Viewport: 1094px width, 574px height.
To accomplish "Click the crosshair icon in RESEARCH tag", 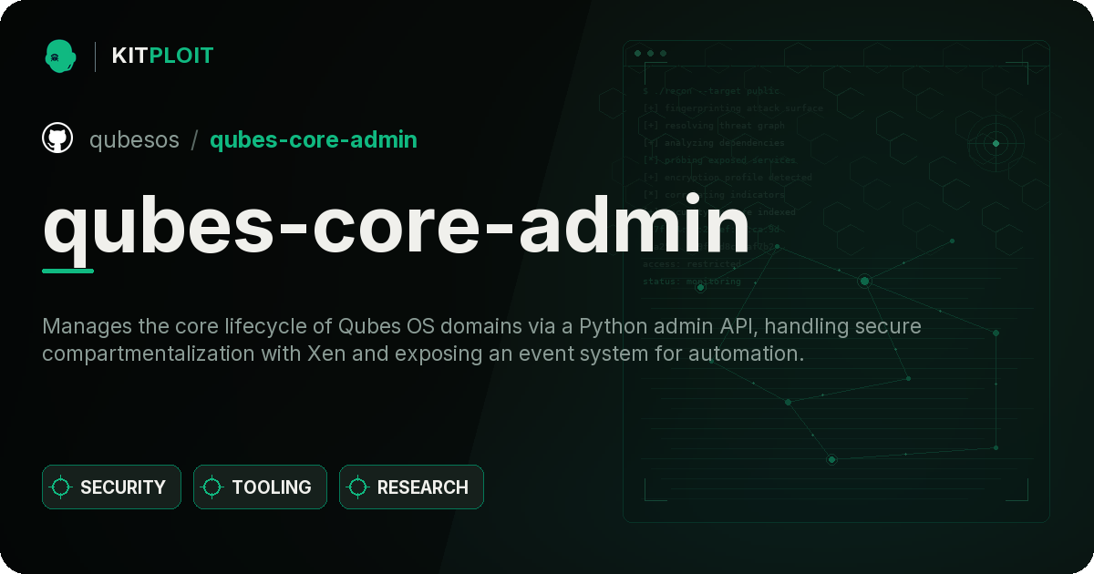I will (358, 487).
